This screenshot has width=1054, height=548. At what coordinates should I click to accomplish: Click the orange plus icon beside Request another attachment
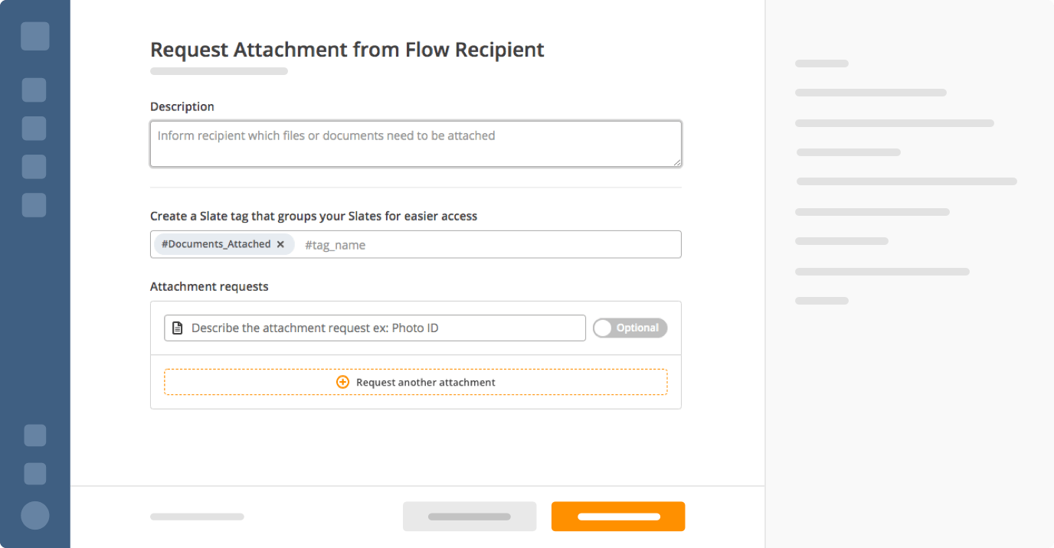pos(342,382)
